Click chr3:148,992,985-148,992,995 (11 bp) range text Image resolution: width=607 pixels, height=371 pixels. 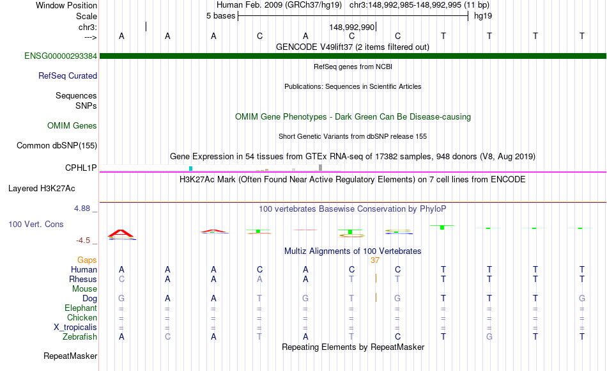419,5
